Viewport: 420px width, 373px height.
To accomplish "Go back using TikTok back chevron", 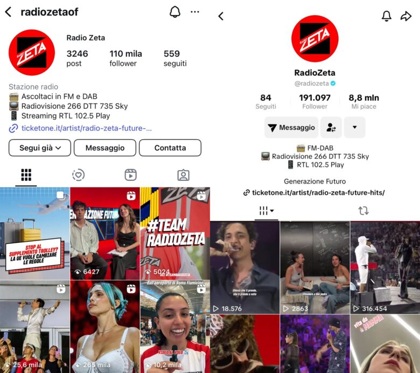I will [x=221, y=16].
